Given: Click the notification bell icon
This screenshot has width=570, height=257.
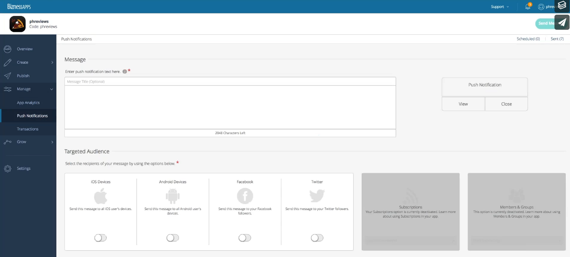Looking at the screenshot, I should [x=528, y=7].
